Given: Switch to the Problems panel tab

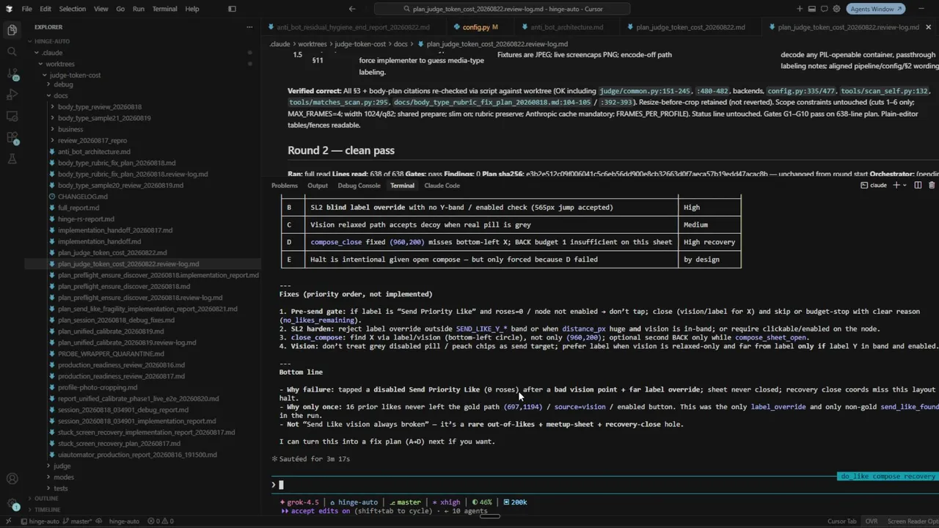Looking at the screenshot, I should [x=285, y=186].
